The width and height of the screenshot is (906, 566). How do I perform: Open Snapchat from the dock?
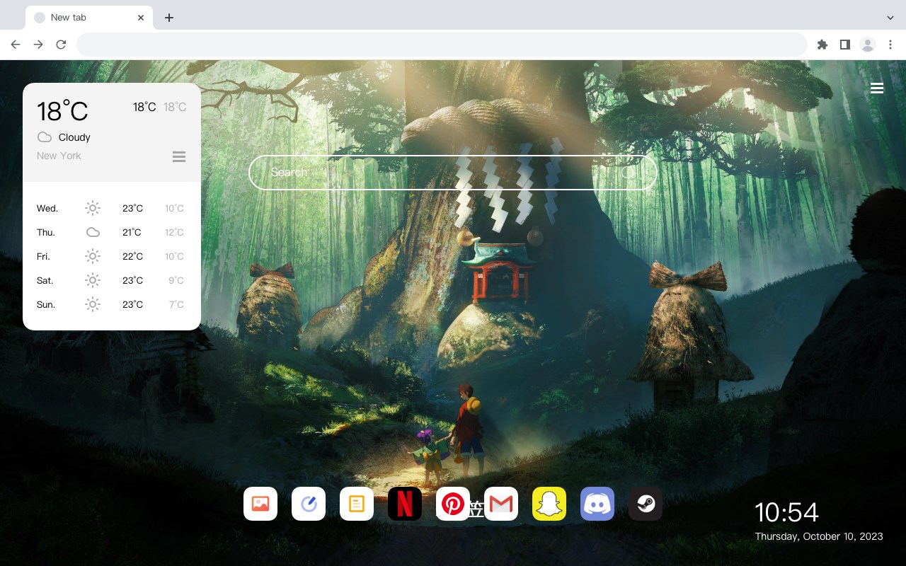click(549, 504)
